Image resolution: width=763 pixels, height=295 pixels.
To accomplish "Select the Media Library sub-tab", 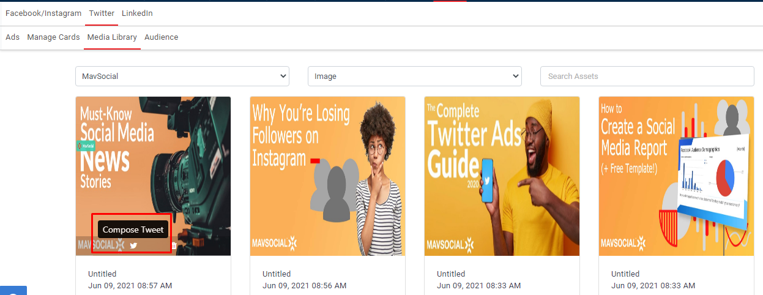I will coord(112,37).
